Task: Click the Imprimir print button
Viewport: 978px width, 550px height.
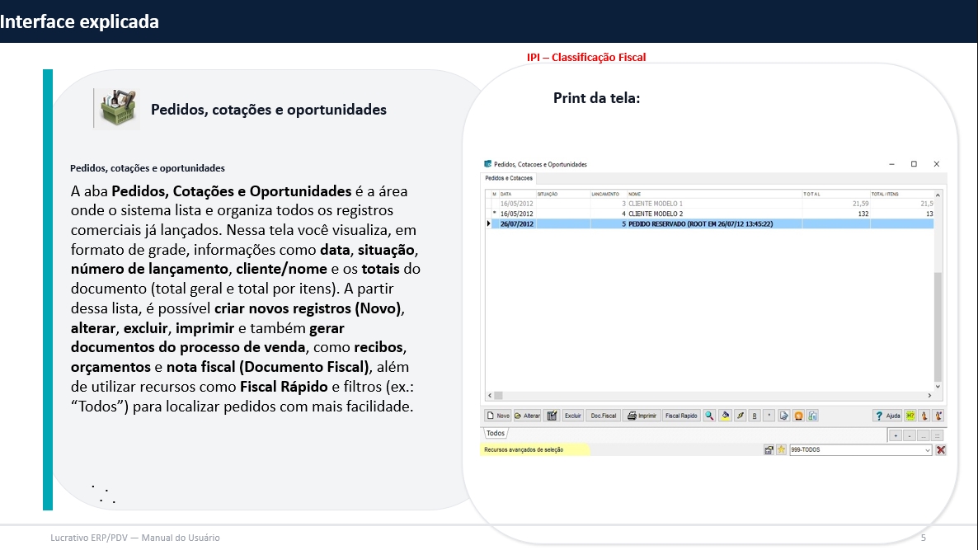Action: (x=642, y=416)
